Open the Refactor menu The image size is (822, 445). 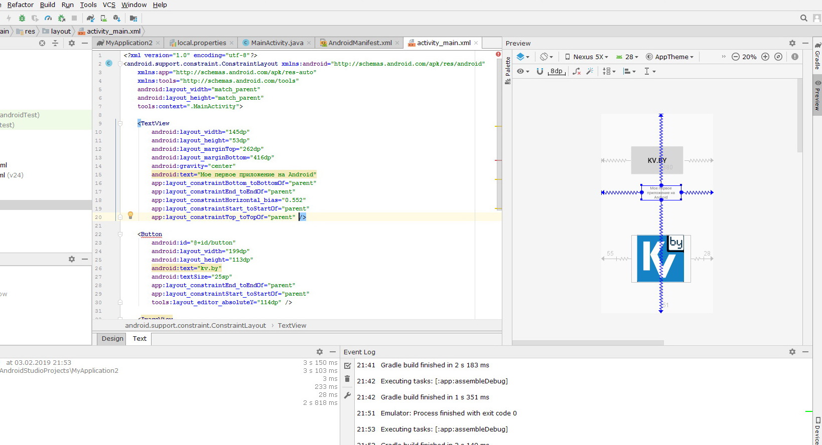click(x=20, y=5)
